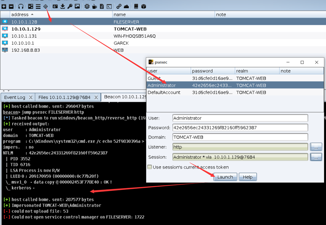The image size is (326, 225).
Task: Open Host a file chain link icon
Action: pyautogui.click(x=119, y=6)
